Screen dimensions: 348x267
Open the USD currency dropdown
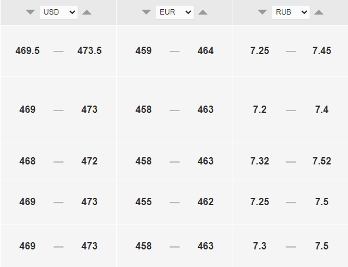click(x=58, y=12)
